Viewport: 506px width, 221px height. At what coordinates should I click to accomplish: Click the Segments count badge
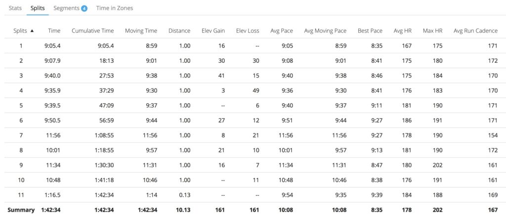(x=84, y=8)
